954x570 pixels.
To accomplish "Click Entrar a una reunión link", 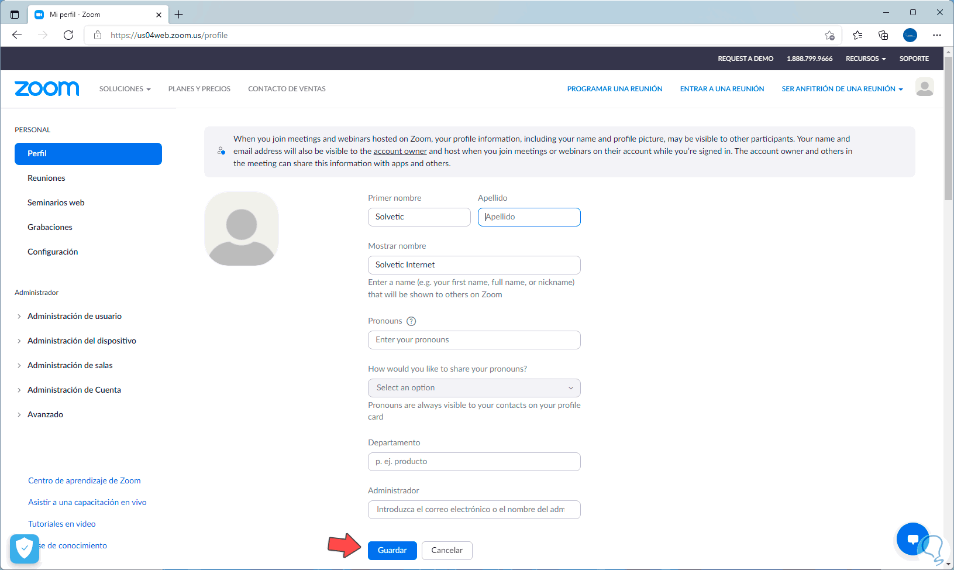I will tap(722, 89).
